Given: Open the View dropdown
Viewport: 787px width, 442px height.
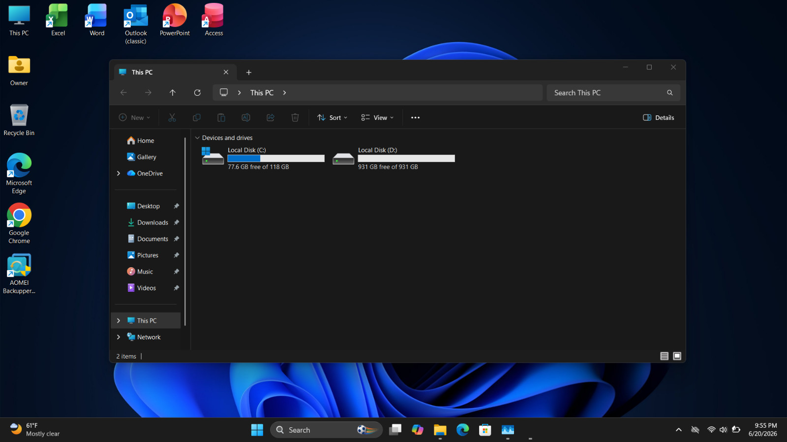Looking at the screenshot, I should 377,118.
